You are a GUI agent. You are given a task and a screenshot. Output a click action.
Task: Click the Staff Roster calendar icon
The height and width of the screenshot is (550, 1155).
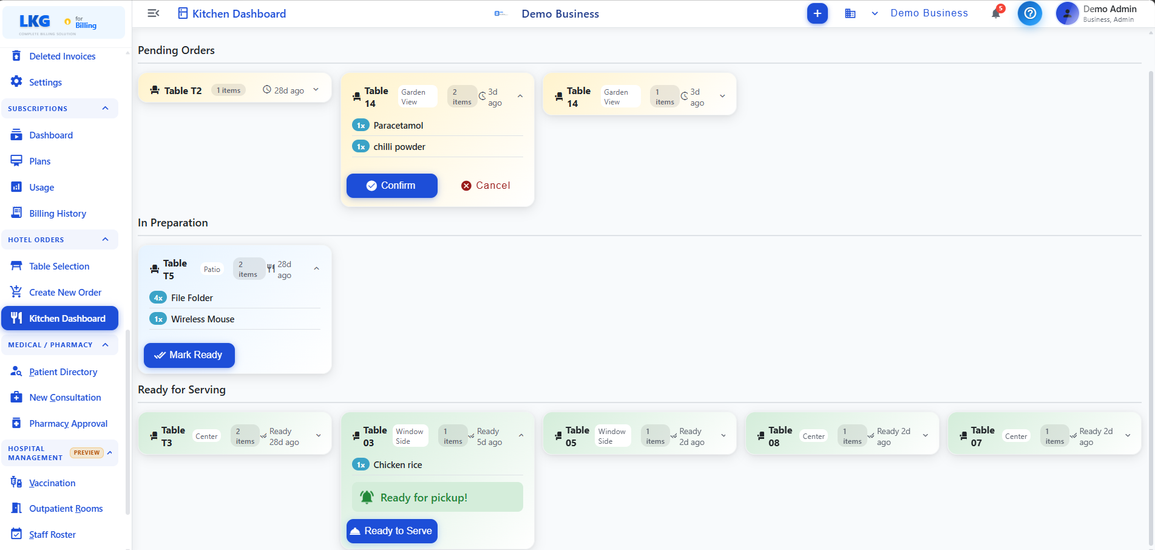tap(16, 534)
